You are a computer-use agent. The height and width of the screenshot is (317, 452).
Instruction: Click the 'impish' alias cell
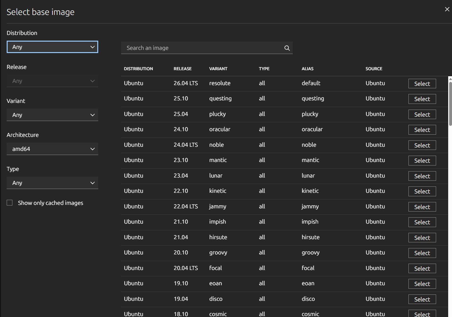(310, 222)
